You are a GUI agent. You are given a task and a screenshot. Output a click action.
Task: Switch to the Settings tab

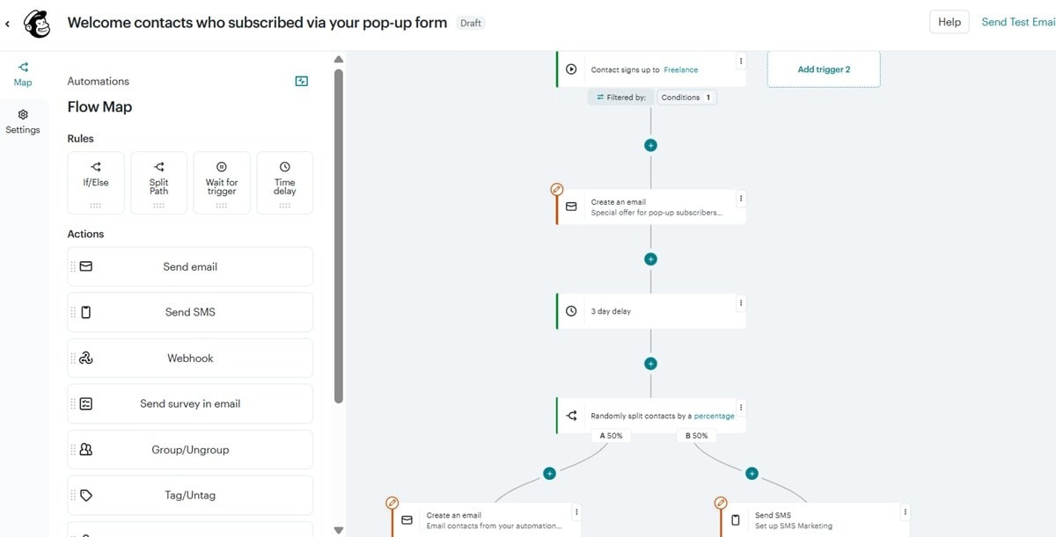click(23, 120)
